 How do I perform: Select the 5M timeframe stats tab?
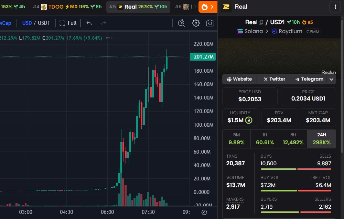[236, 139]
